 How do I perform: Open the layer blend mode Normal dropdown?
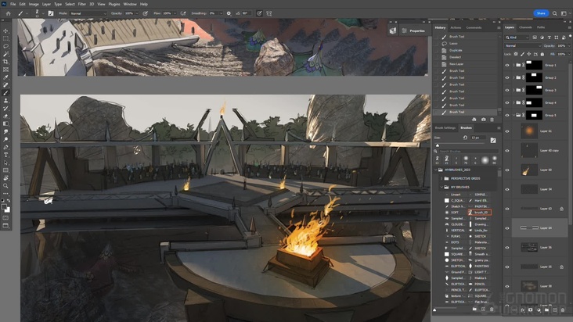click(523, 46)
